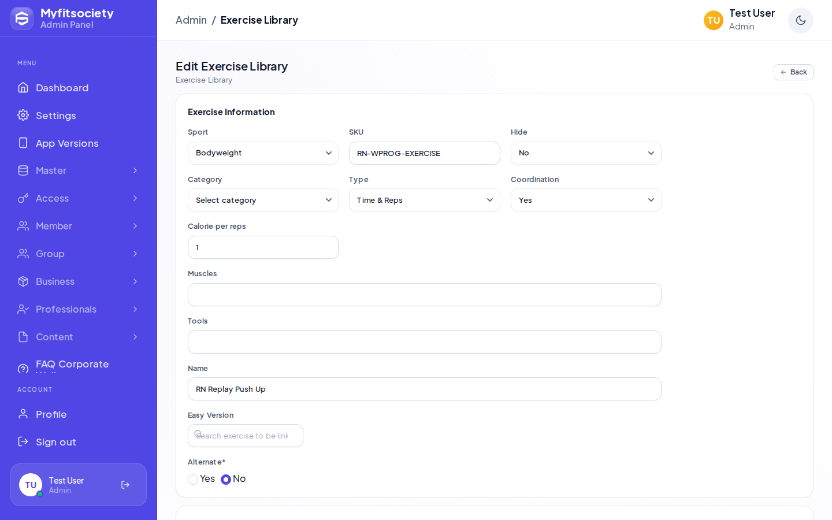Open the Admin breadcrumb link
Viewport: 832px width, 520px height.
pos(191,20)
